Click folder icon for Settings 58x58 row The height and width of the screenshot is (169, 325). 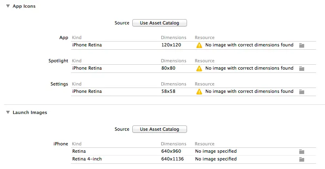pyautogui.click(x=302, y=92)
